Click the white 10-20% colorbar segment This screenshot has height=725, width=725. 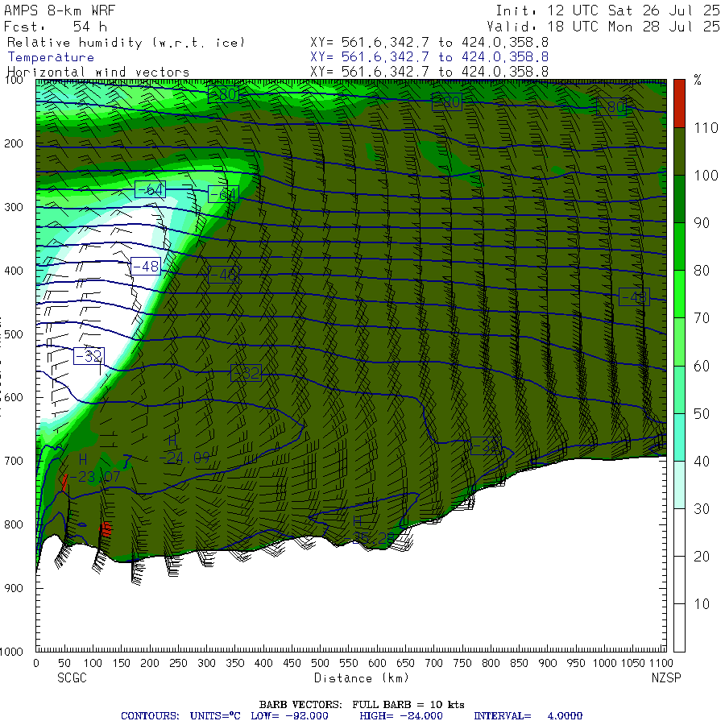(679, 580)
